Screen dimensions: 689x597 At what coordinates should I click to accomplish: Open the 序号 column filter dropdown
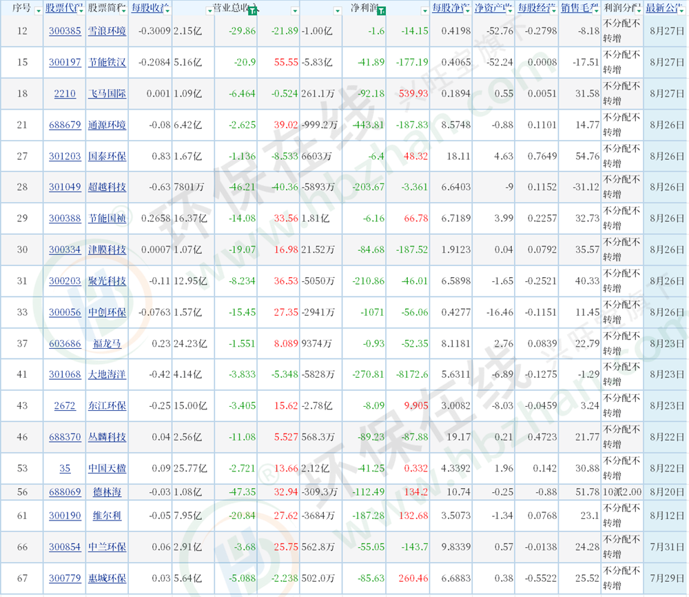point(38,10)
